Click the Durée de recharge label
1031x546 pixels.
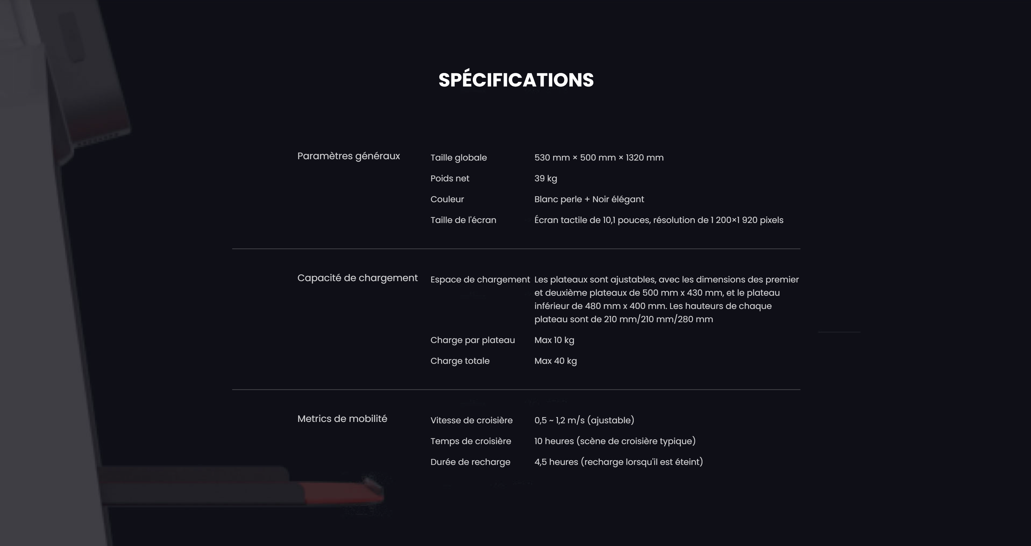pos(470,462)
